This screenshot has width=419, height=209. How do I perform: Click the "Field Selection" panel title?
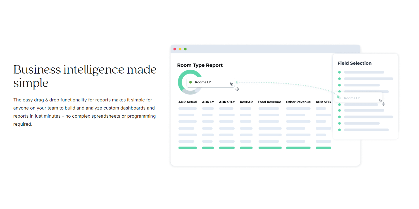[x=354, y=63]
